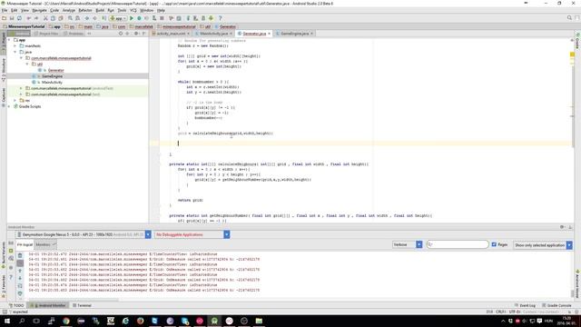Open the Terminal tool window button
Screen dimensions: 581x327
click(x=82, y=305)
